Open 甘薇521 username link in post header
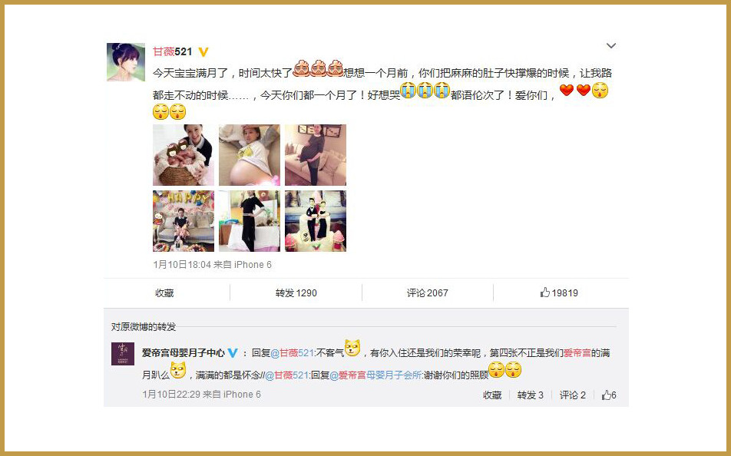731x456 pixels. click(173, 51)
